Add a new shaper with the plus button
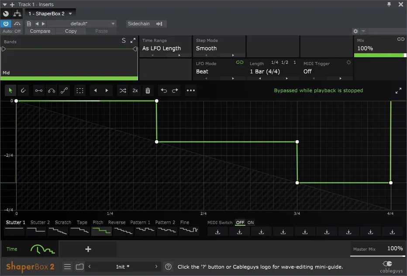The width and height of the screenshot is (407, 276). coord(88,249)
